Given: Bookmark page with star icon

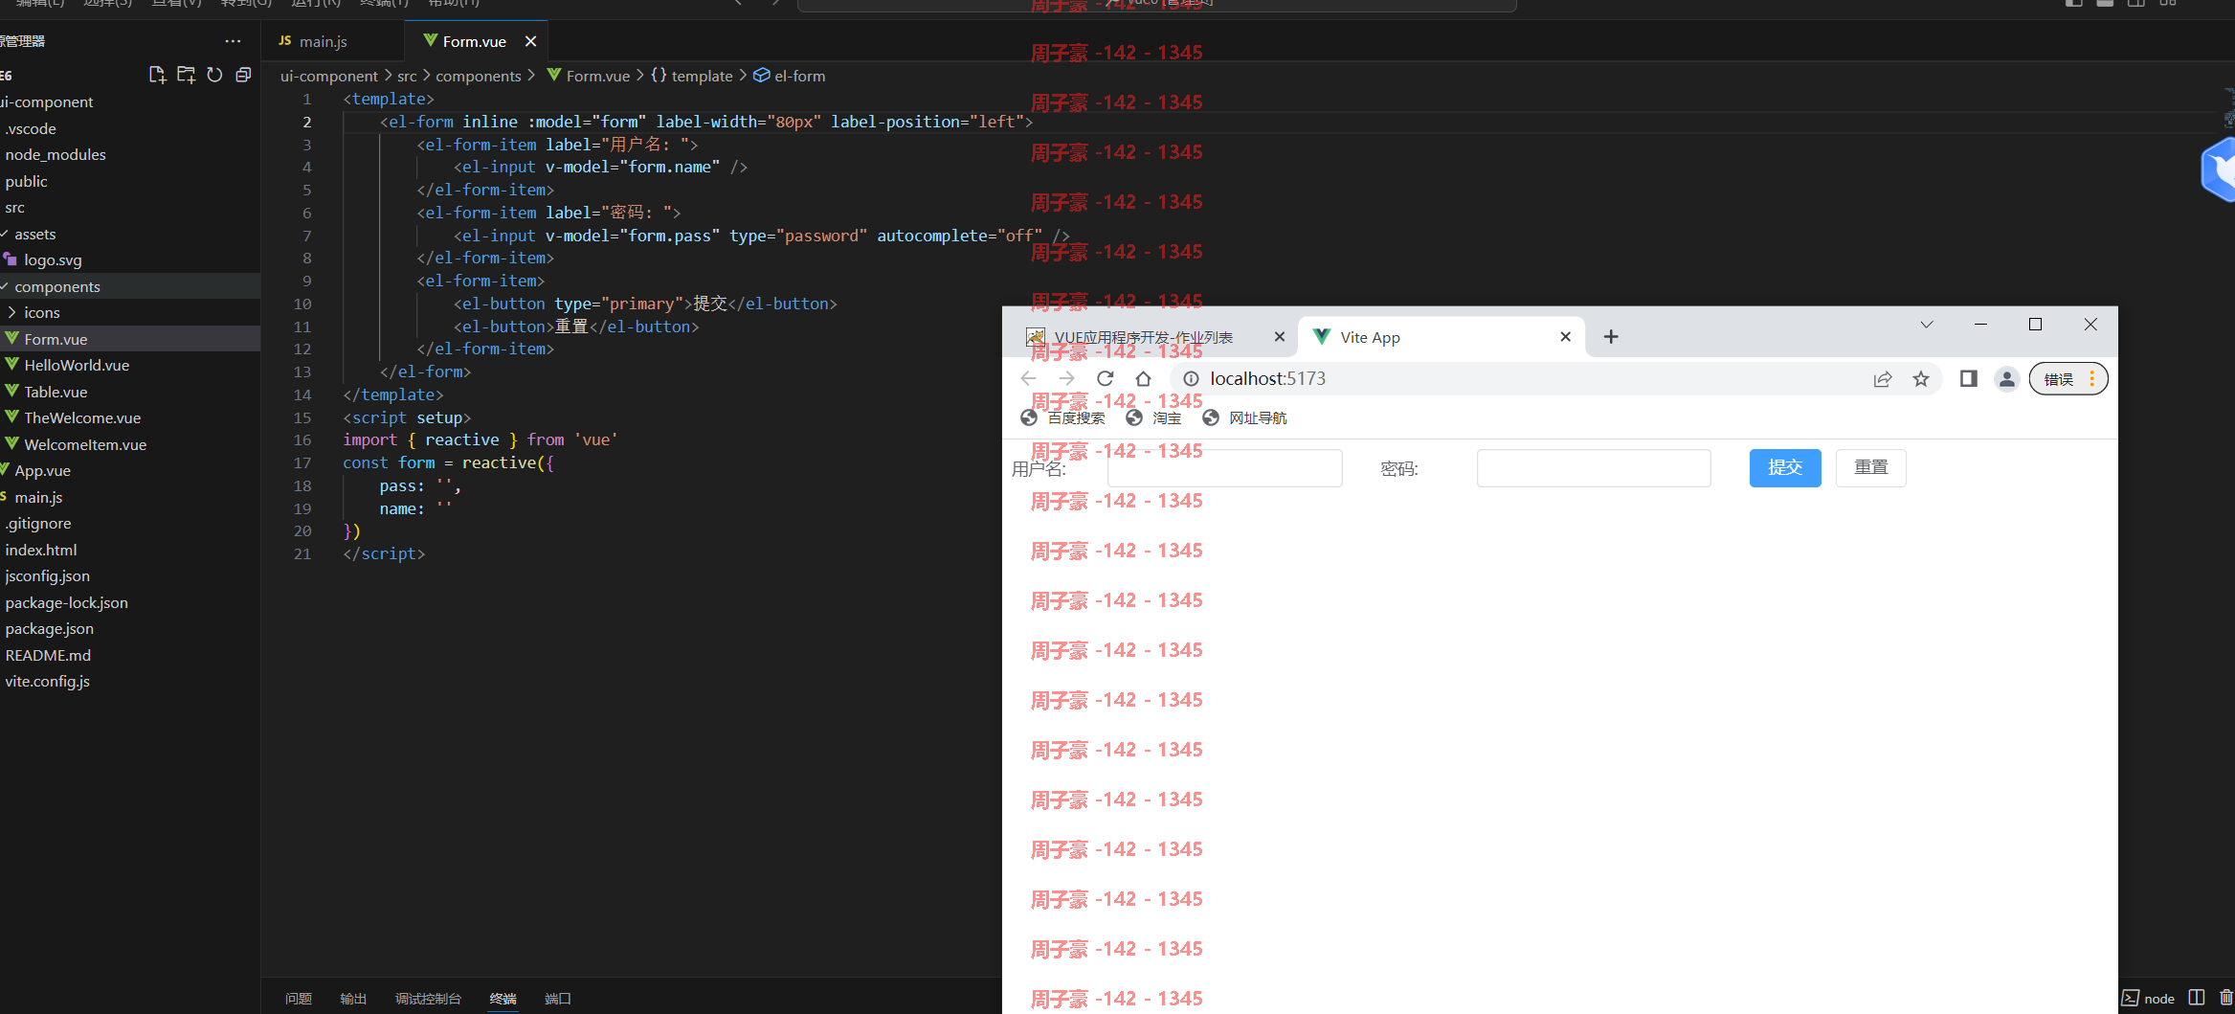Looking at the screenshot, I should [x=1921, y=379].
